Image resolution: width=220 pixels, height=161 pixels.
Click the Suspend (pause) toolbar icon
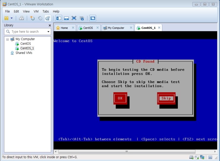(x=7, y=18)
